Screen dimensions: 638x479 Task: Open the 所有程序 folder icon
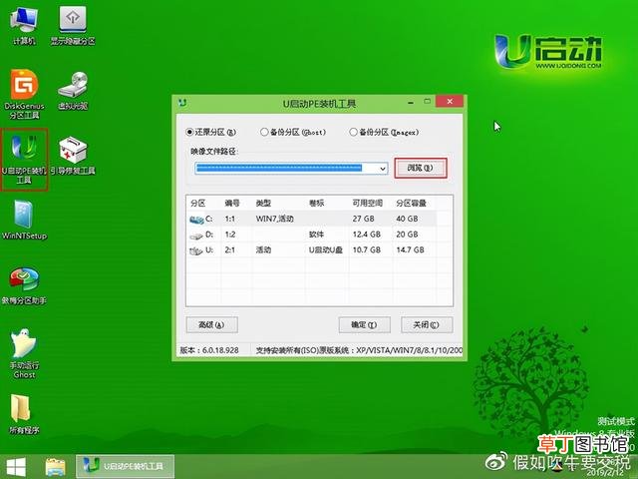pyautogui.click(x=24, y=414)
